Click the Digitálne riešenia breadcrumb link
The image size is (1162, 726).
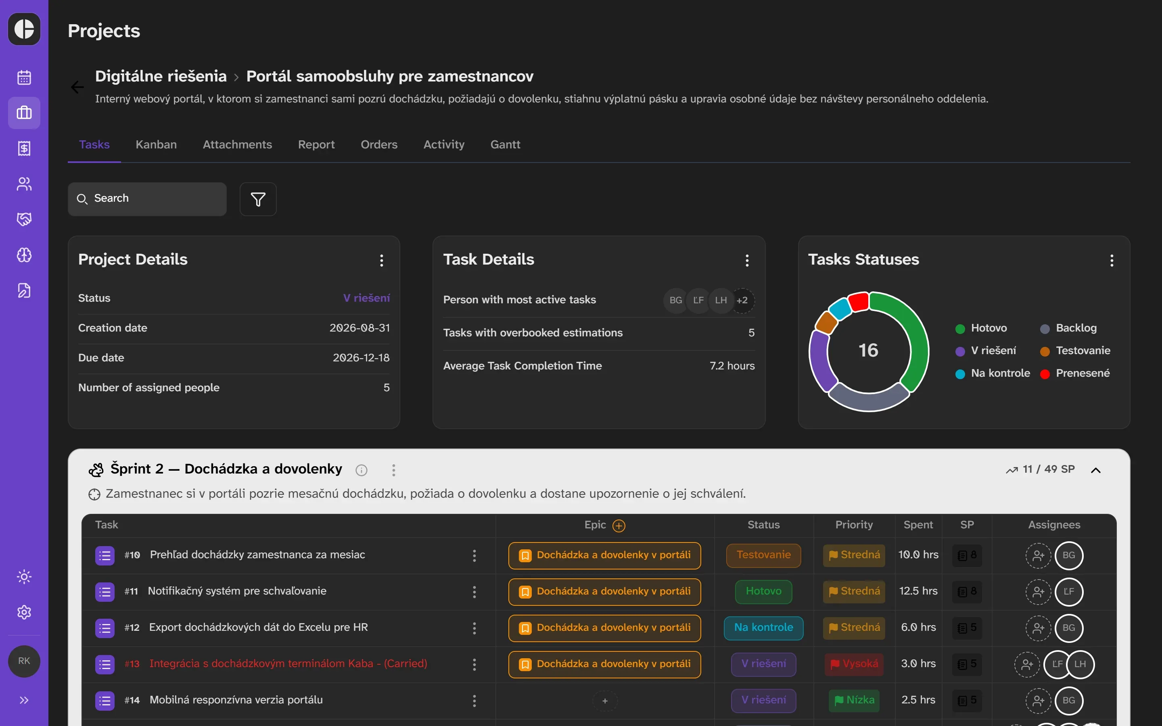[x=161, y=76]
